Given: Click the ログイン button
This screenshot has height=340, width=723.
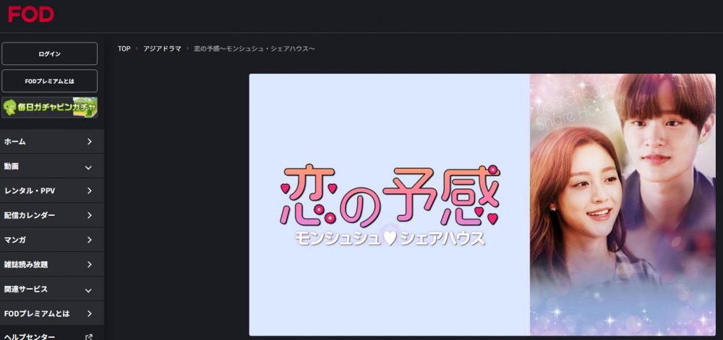Looking at the screenshot, I should click(x=50, y=54).
